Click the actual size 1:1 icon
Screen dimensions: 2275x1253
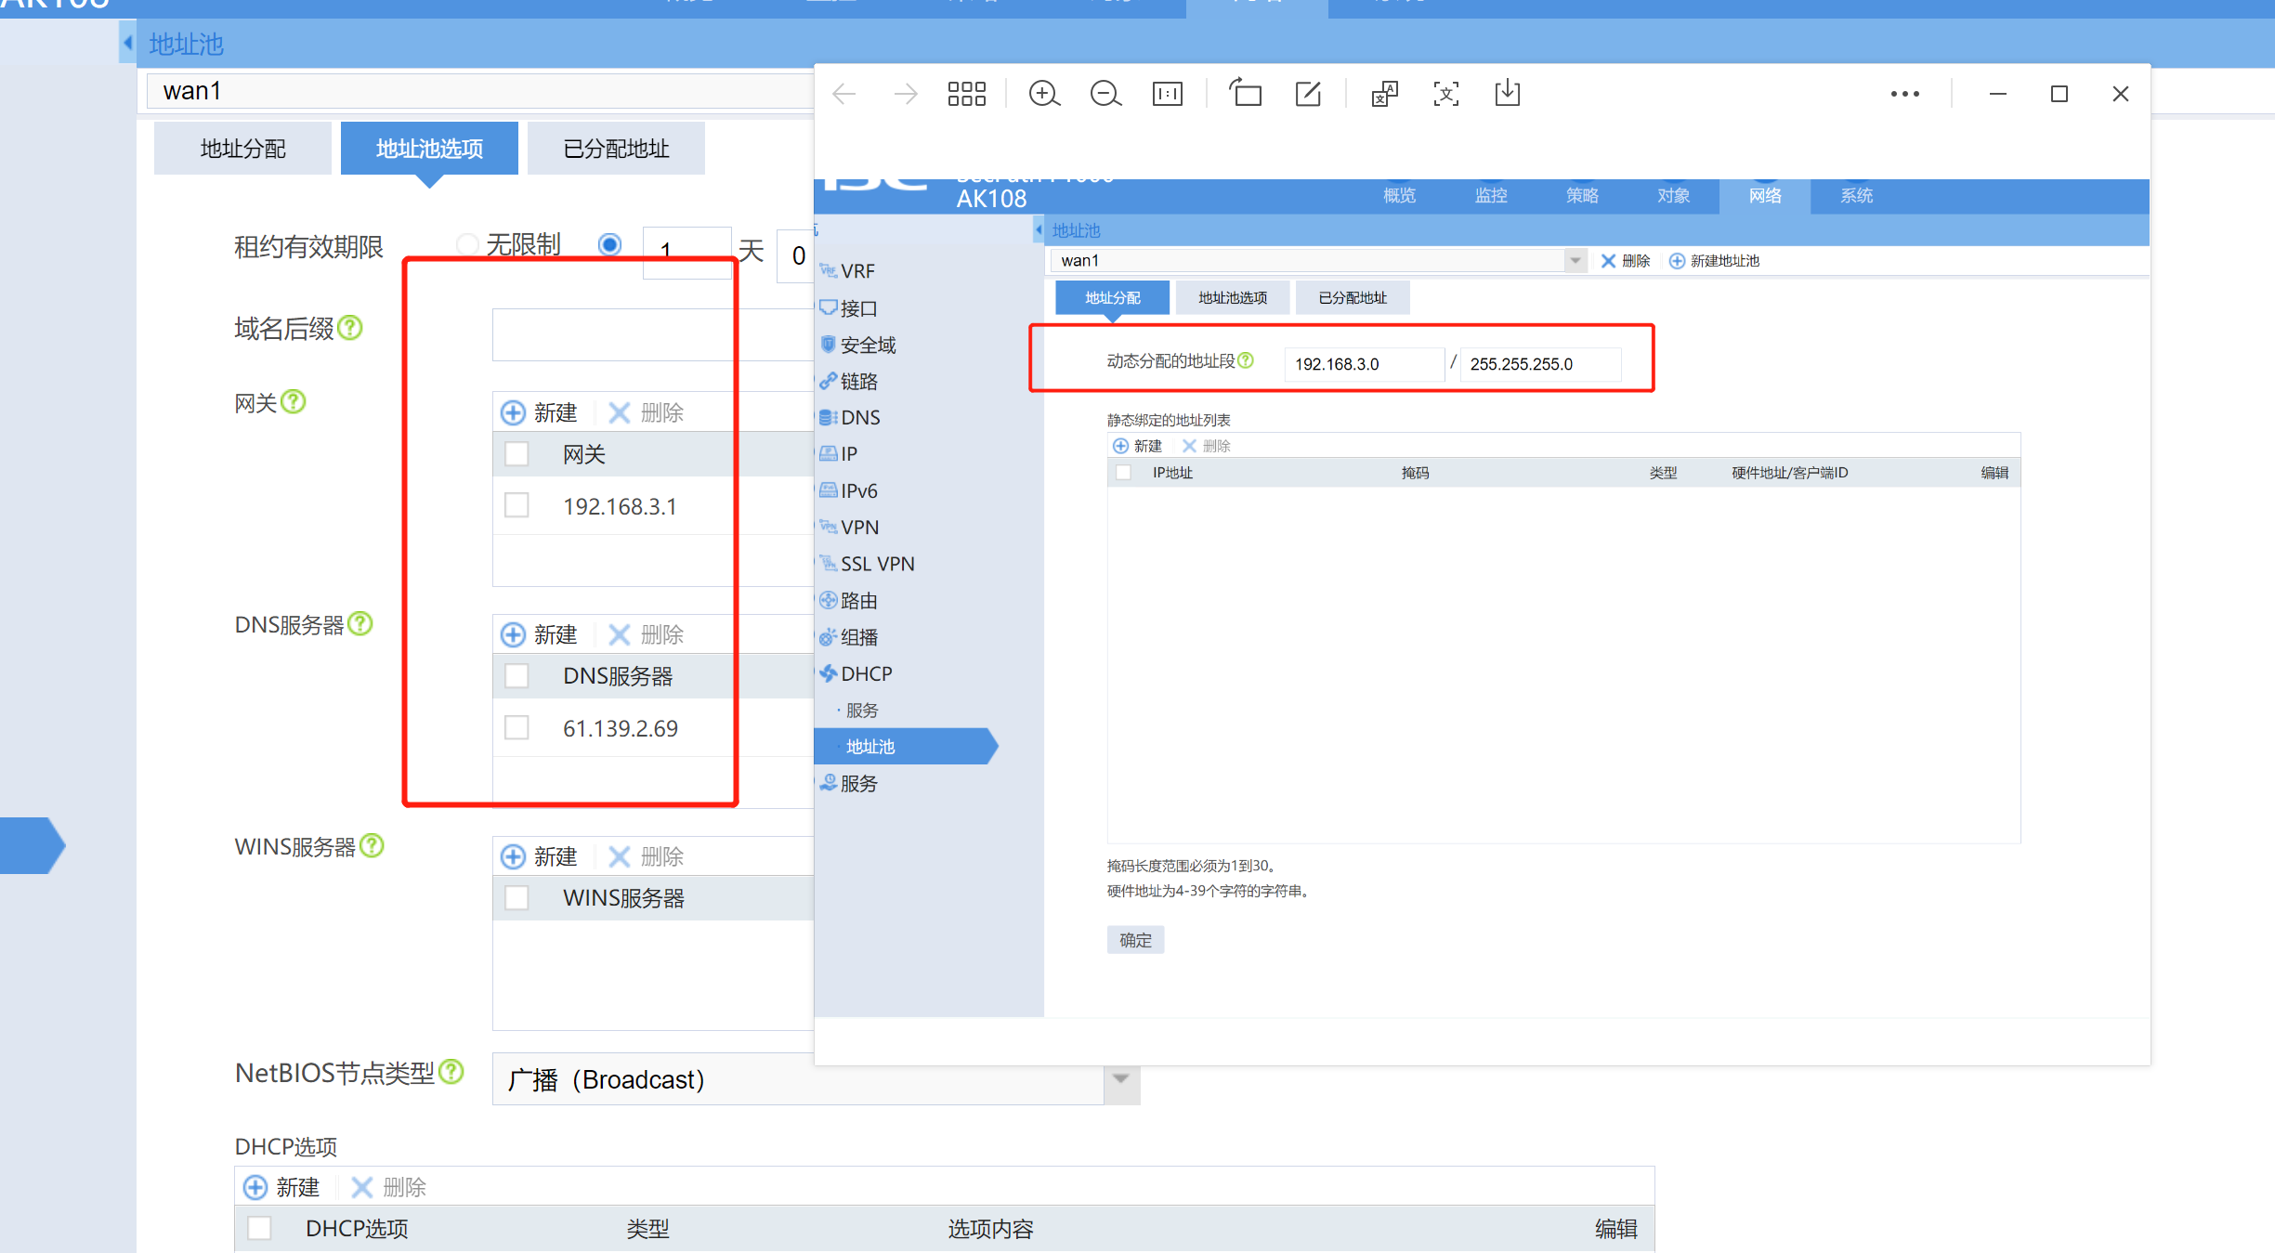tap(1167, 94)
